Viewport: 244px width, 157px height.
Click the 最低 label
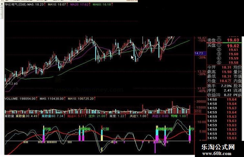coord(211,76)
